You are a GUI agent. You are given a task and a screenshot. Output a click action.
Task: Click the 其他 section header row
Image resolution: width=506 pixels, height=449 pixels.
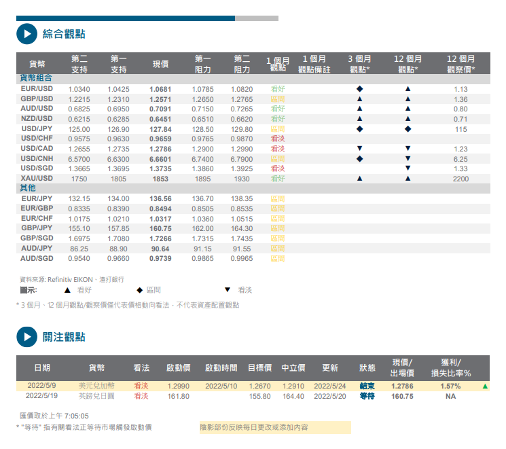(28, 187)
